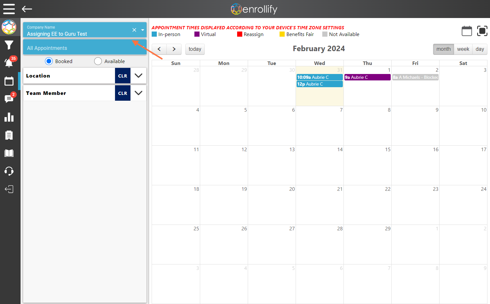Select the Available radio button
The width and height of the screenshot is (490, 304).
point(98,61)
